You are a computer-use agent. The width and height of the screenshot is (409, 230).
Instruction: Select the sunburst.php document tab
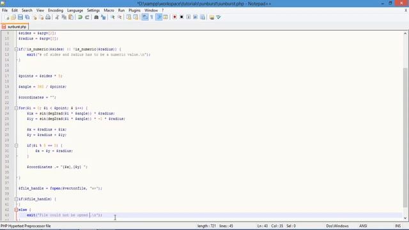click(15, 27)
